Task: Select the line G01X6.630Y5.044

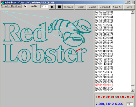Action: click(104, 17)
